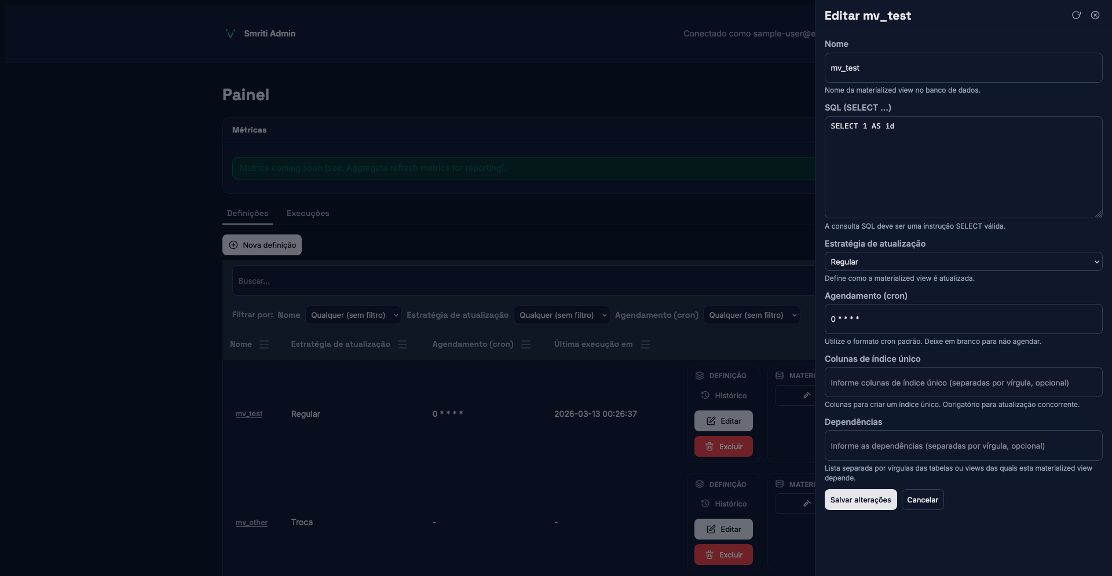
Task: Open the mv_other definition link
Action: pyautogui.click(x=251, y=522)
